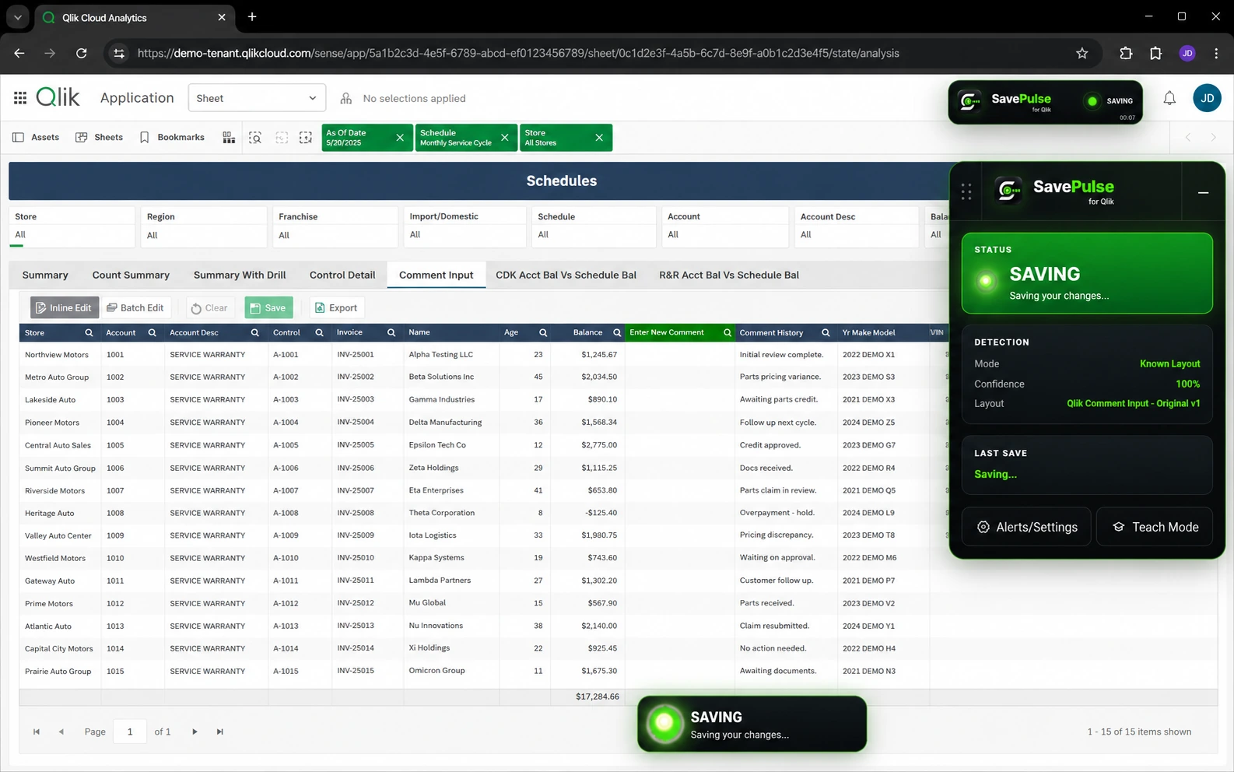Bookmark this page with the star

click(x=1082, y=53)
